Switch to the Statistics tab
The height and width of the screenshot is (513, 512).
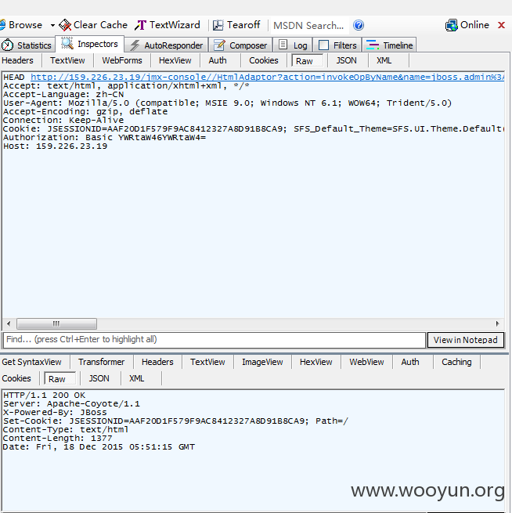[x=27, y=45]
